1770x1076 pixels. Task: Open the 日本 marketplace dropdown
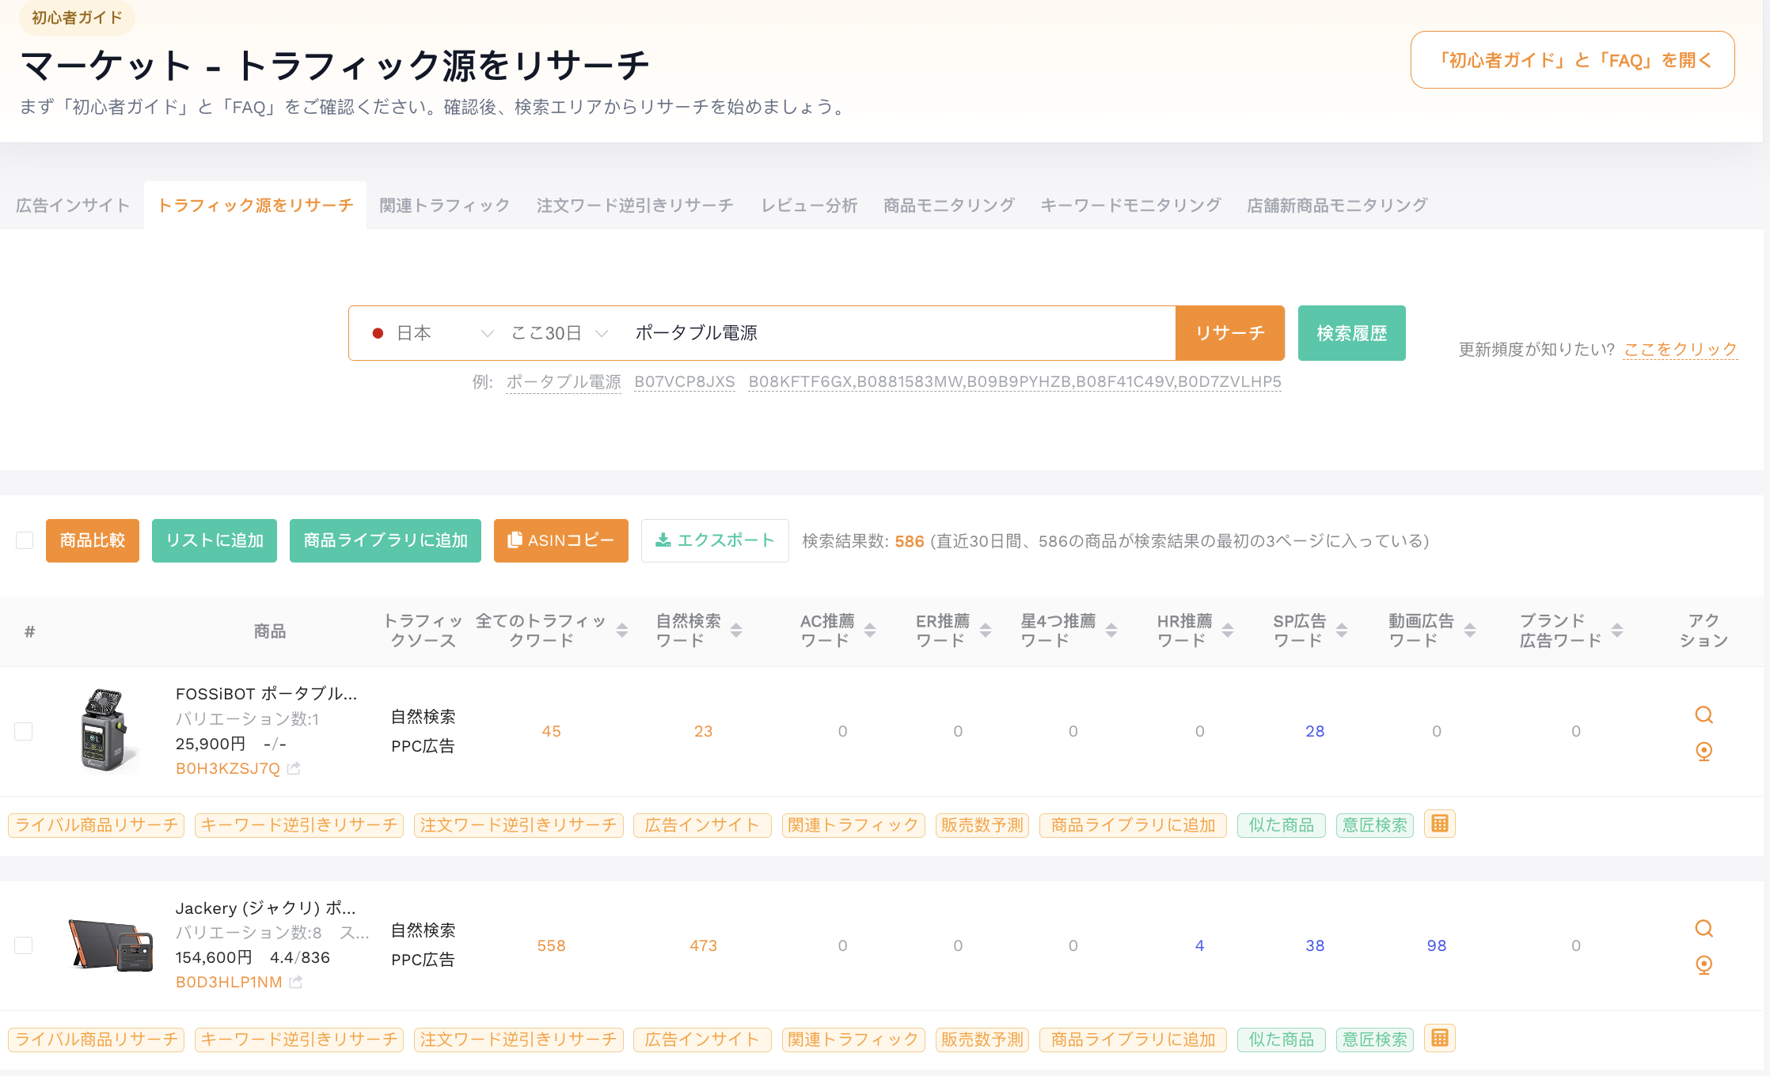coord(432,333)
